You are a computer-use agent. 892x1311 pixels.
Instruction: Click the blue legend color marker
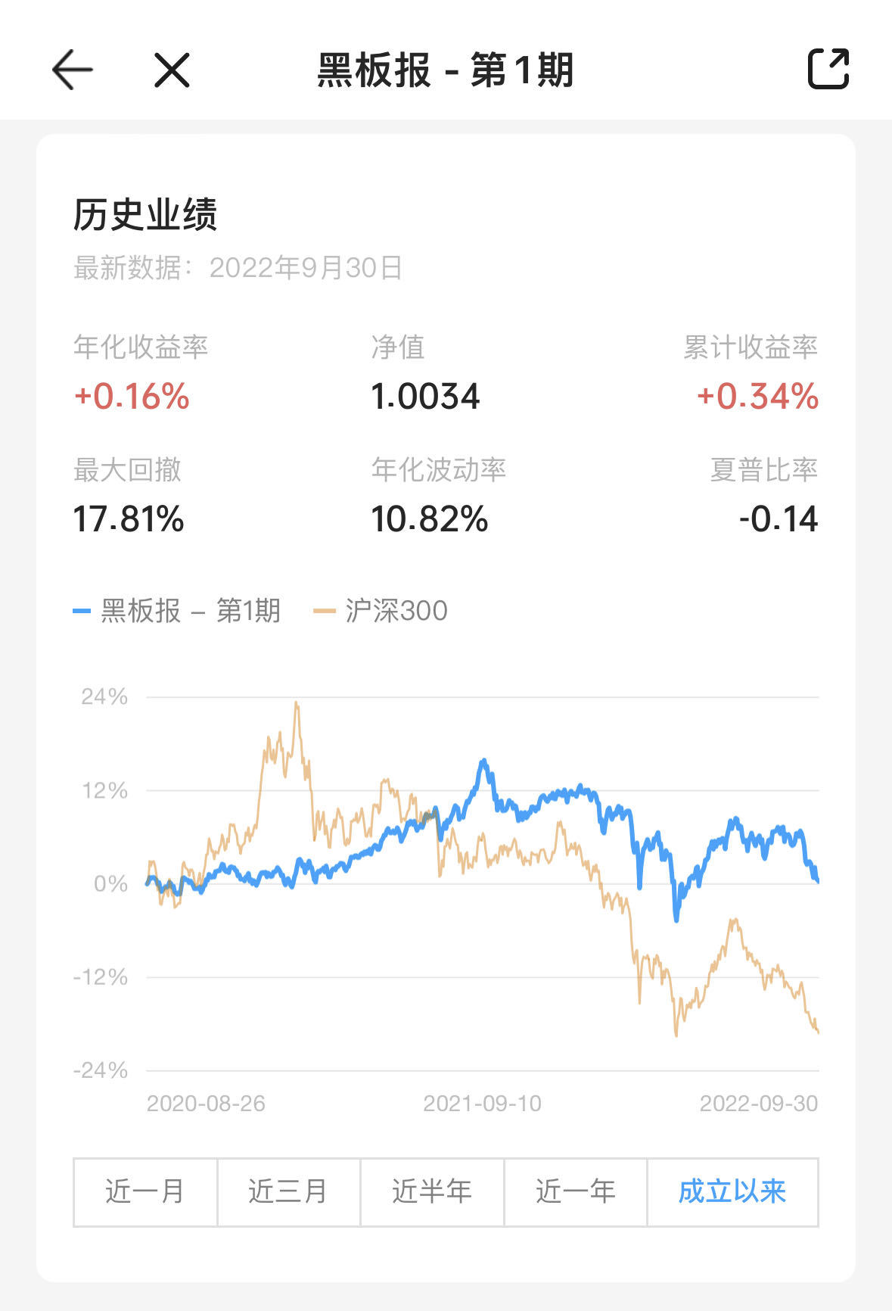point(82,611)
